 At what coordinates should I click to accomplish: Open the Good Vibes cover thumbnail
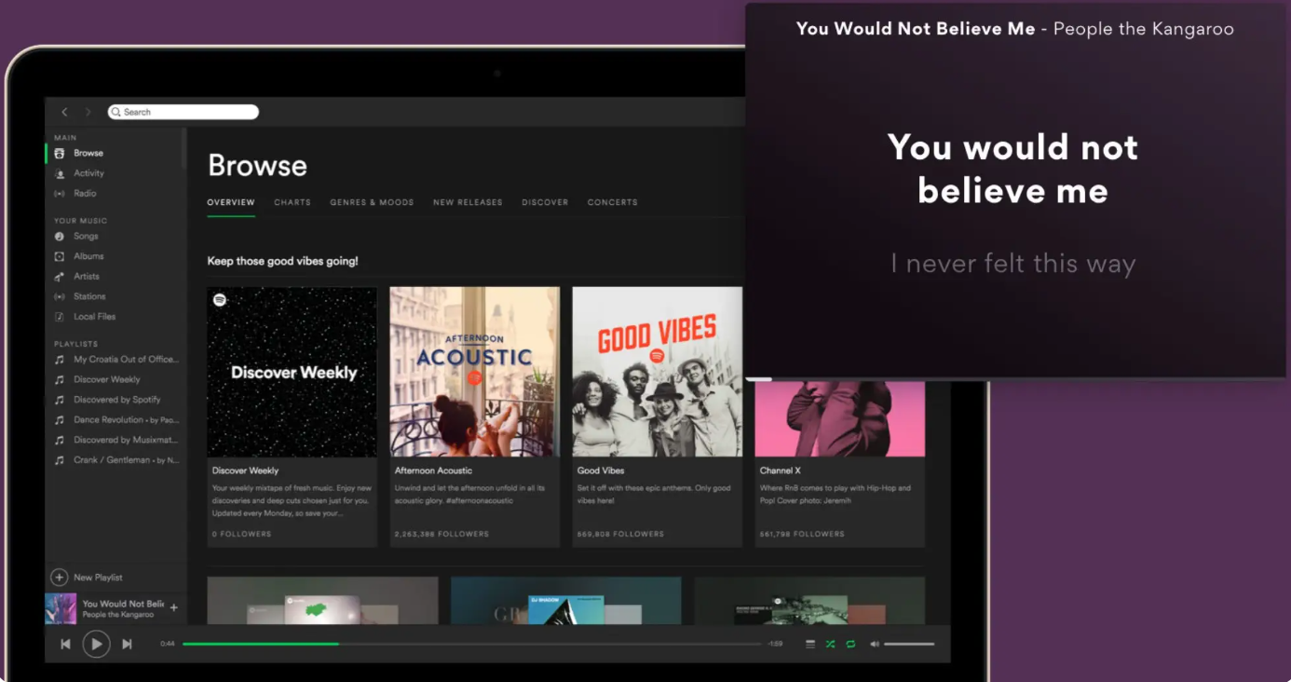[658, 372]
